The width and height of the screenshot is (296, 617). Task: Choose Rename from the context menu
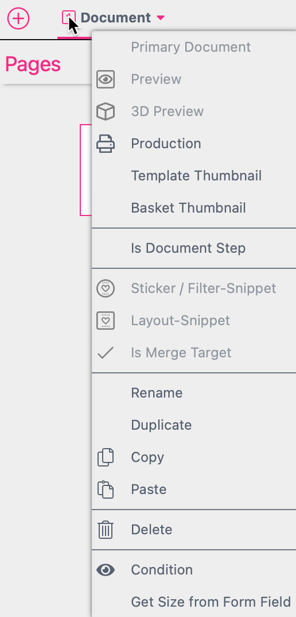(x=157, y=393)
